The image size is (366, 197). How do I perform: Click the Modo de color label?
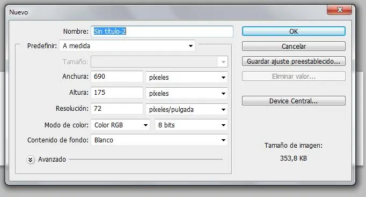click(x=67, y=125)
